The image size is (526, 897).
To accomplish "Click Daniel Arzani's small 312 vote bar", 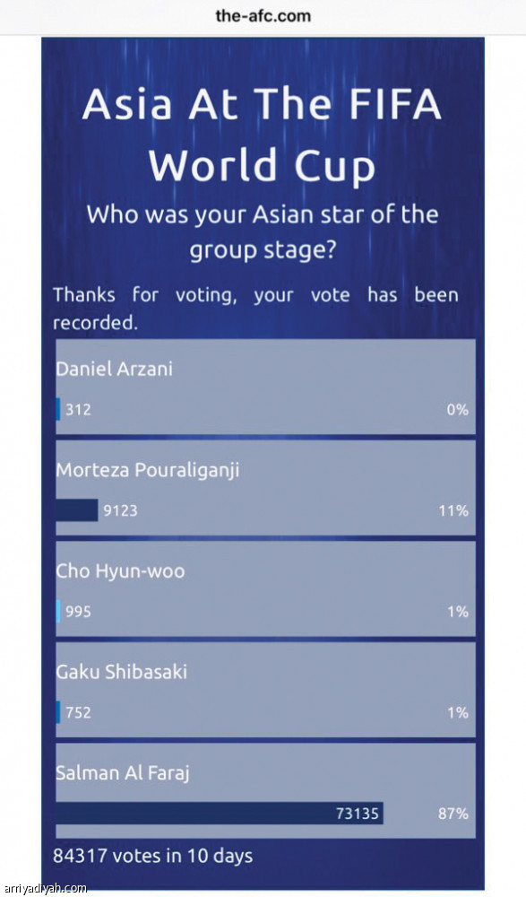I will pyautogui.click(x=58, y=409).
